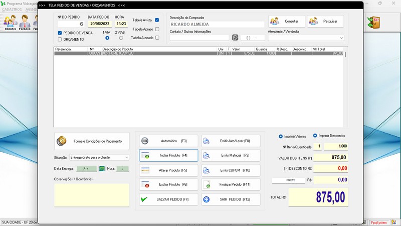Screen dimensions: 401x226
Task: Click the product list vertical scrollbar
Action: 345,87
